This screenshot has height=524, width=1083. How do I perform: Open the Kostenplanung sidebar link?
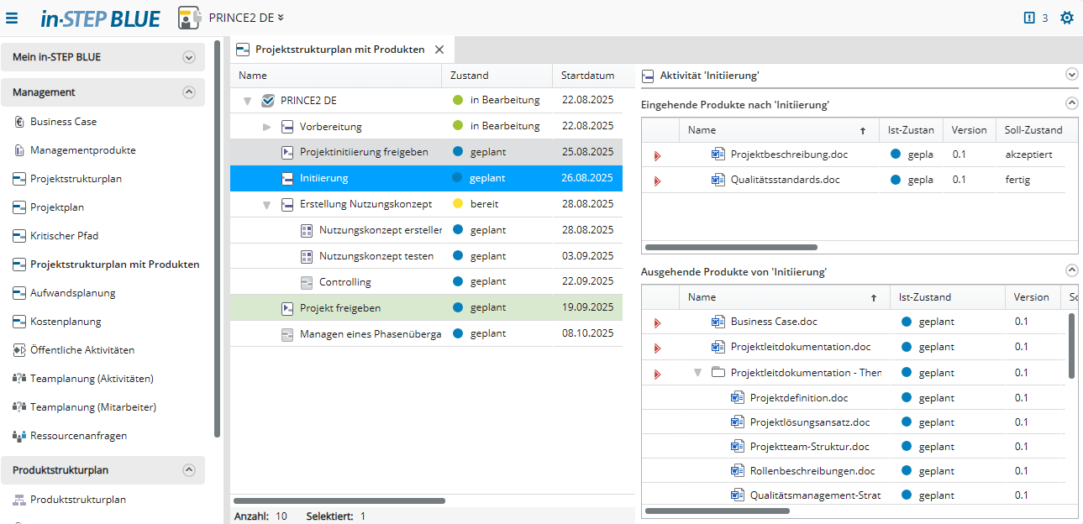[x=66, y=322]
